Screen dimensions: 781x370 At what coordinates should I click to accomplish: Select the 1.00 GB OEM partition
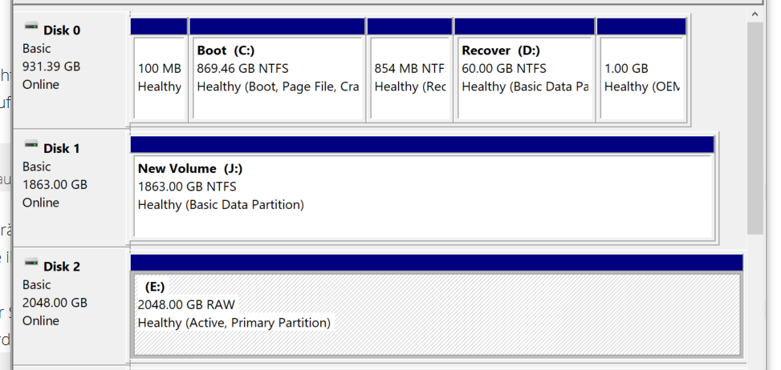[641, 78]
